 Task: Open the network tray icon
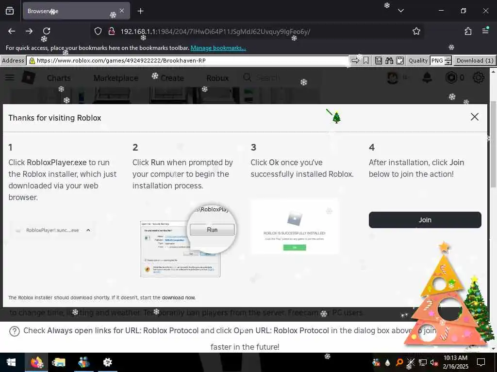click(x=423, y=362)
